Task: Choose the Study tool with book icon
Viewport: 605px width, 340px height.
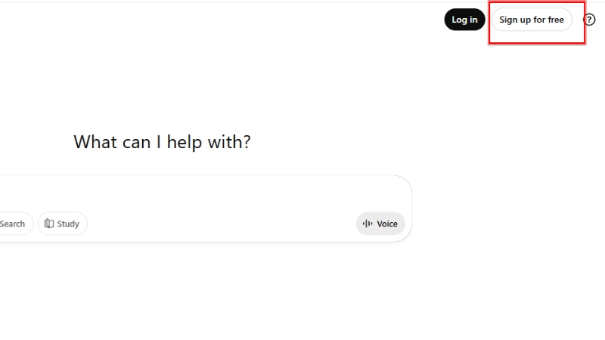Action: pyautogui.click(x=62, y=224)
